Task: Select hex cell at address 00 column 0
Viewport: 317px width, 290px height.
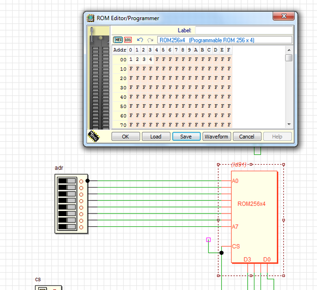Action: pyautogui.click(x=130, y=60)
